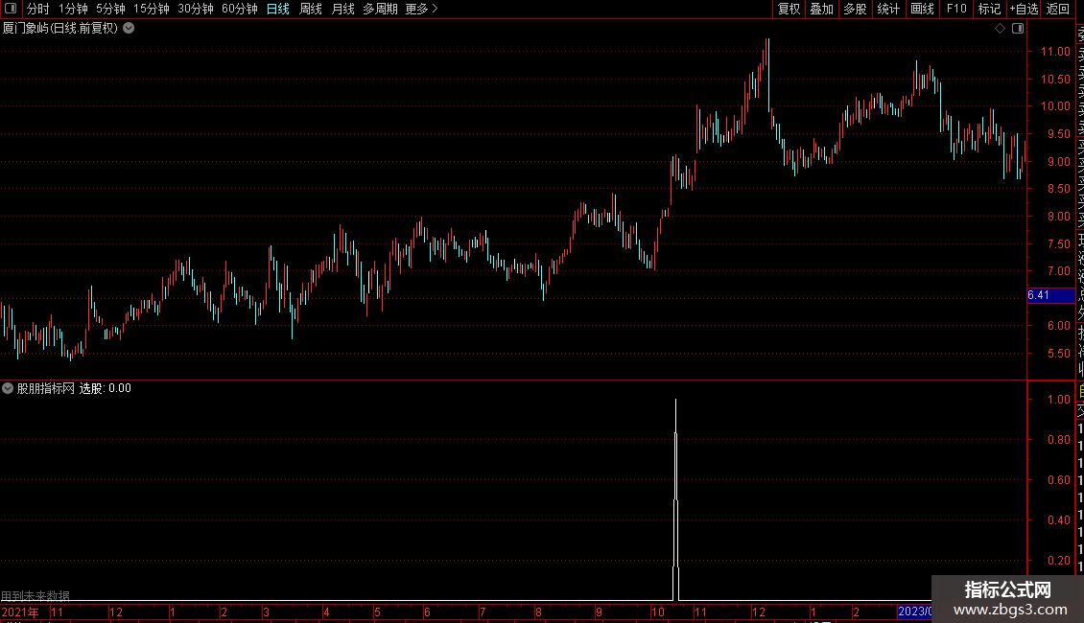The height and width of the screenshot is (623, 1084).
Task: Click the 用到未来数据 warning text
Action: tap(35, 595)
